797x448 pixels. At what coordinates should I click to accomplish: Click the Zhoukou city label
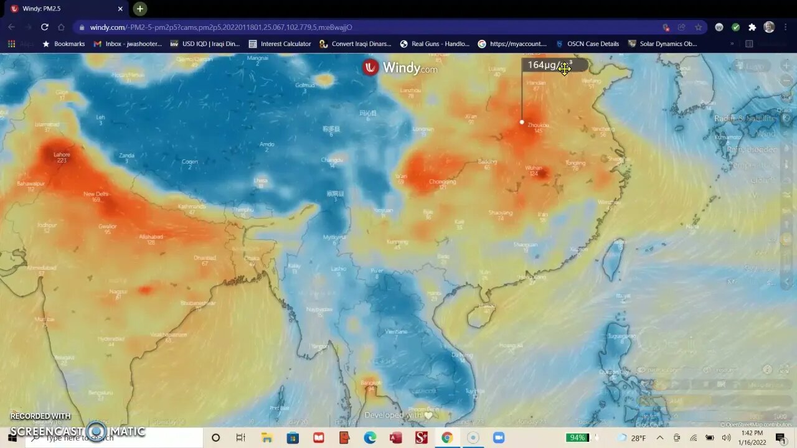[x=539, y=128]
